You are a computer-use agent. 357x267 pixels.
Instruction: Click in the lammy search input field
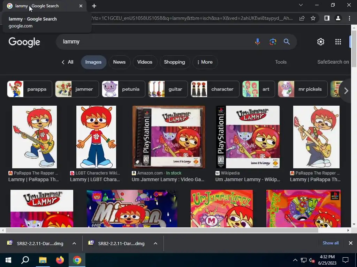[x=155, y=42]
